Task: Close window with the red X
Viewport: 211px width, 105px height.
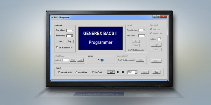Action: 164,17
